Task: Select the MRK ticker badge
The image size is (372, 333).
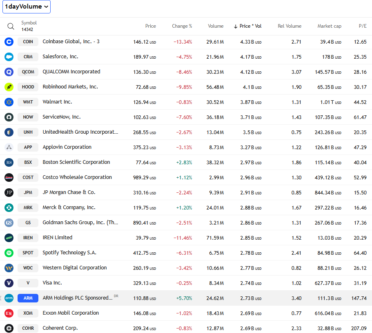Action: (28, 208)
